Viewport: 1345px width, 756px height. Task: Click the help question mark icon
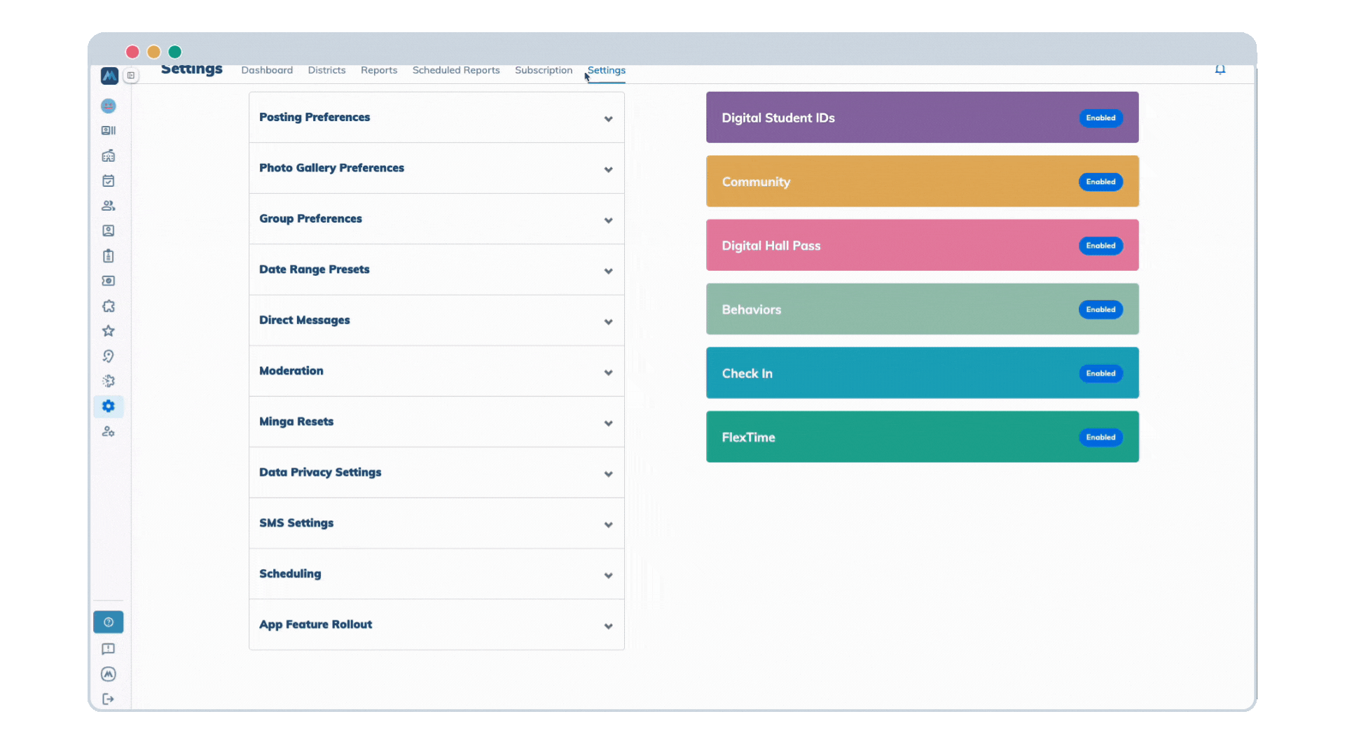tap(109, 622)
